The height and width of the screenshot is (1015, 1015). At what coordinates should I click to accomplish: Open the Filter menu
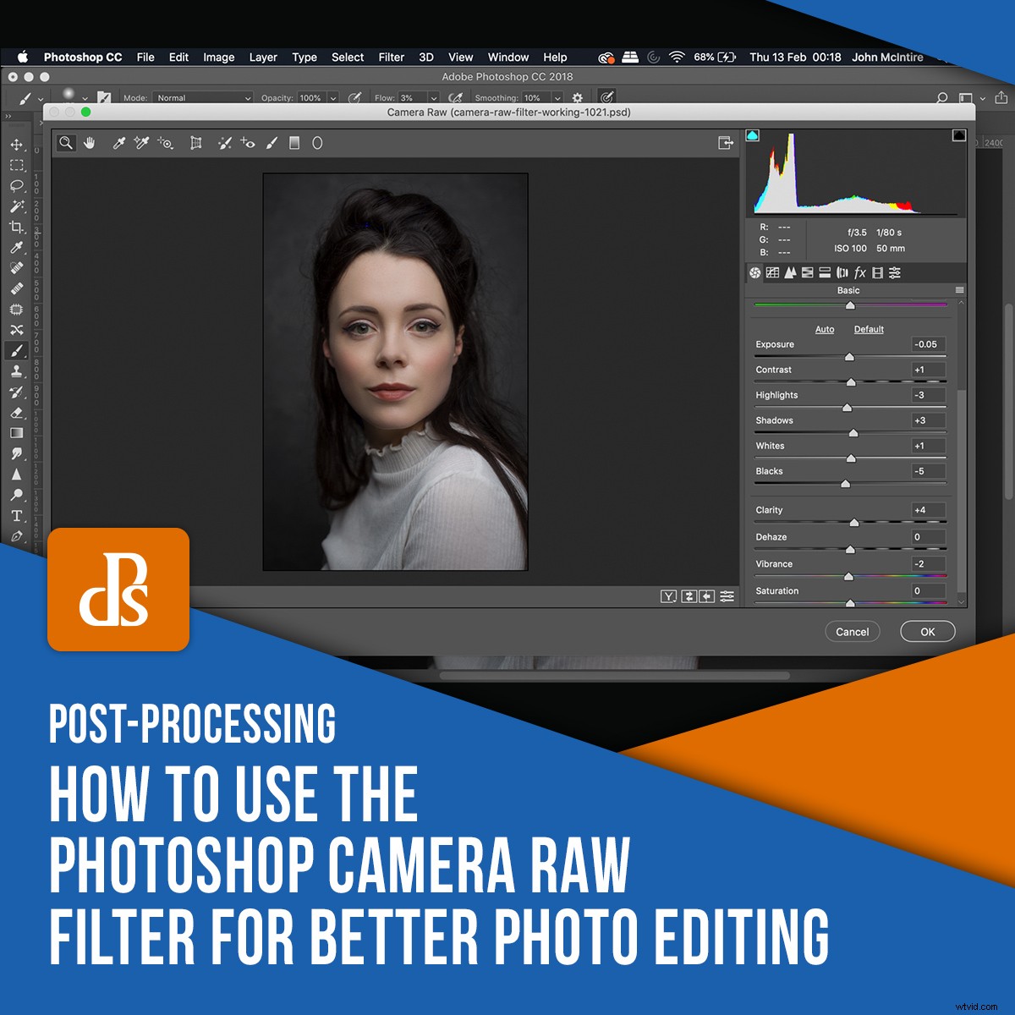(391, 58)
